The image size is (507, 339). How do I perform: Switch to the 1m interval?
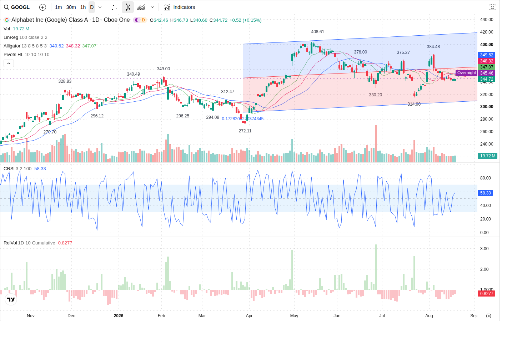(59, 7)
